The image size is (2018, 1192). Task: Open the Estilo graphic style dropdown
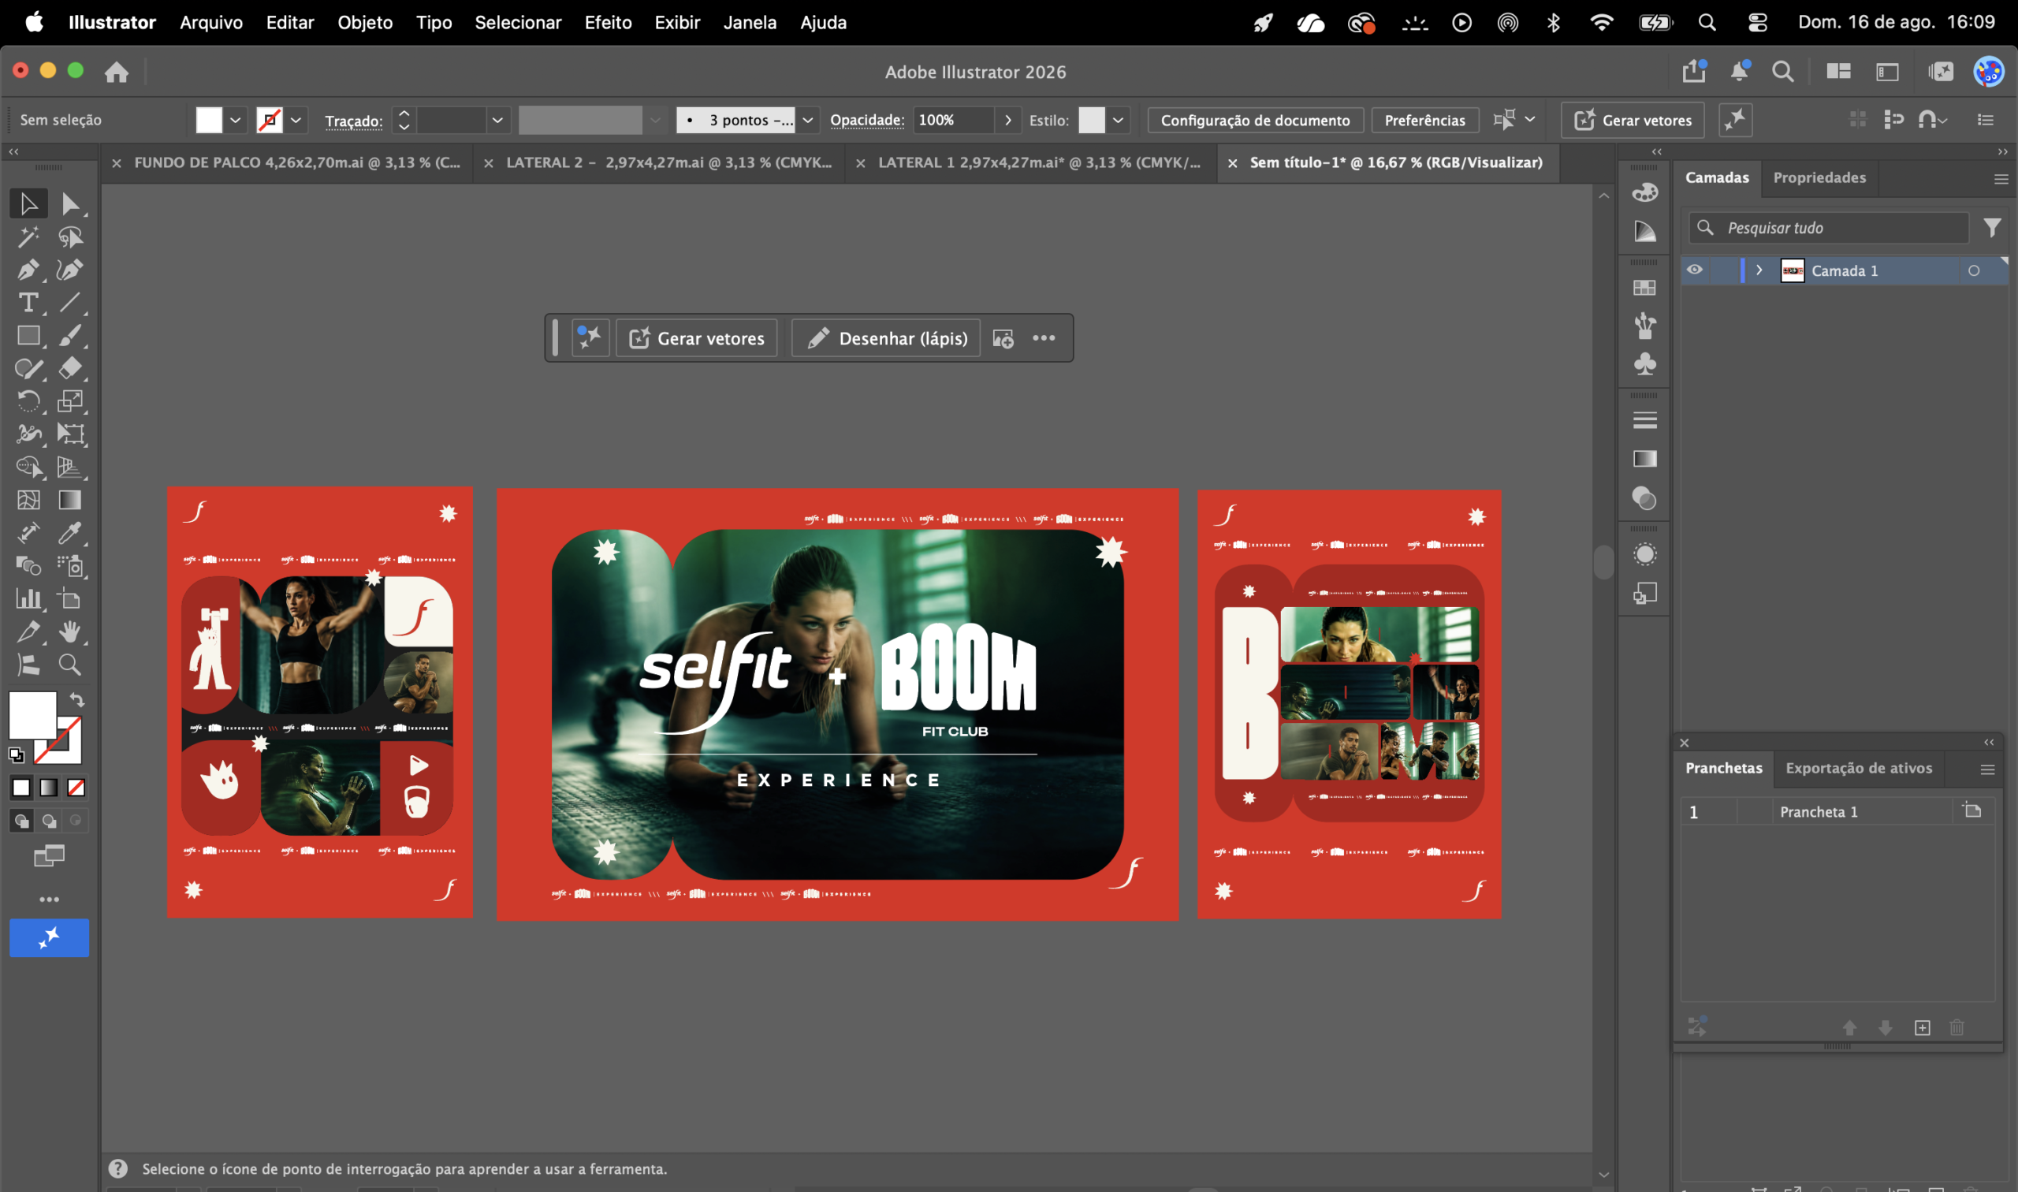(1118, 121)
